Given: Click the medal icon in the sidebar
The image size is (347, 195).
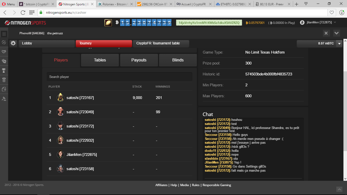Looking at the screenshot, I should pos(4,80).
